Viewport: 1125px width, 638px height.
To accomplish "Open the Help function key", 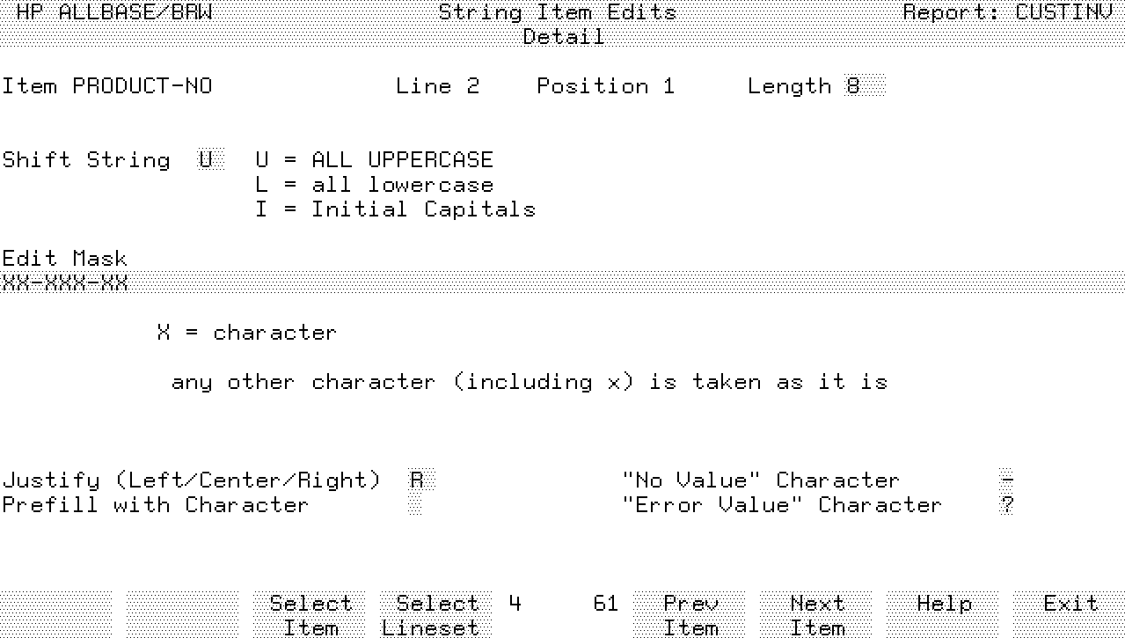I will 943,614.
